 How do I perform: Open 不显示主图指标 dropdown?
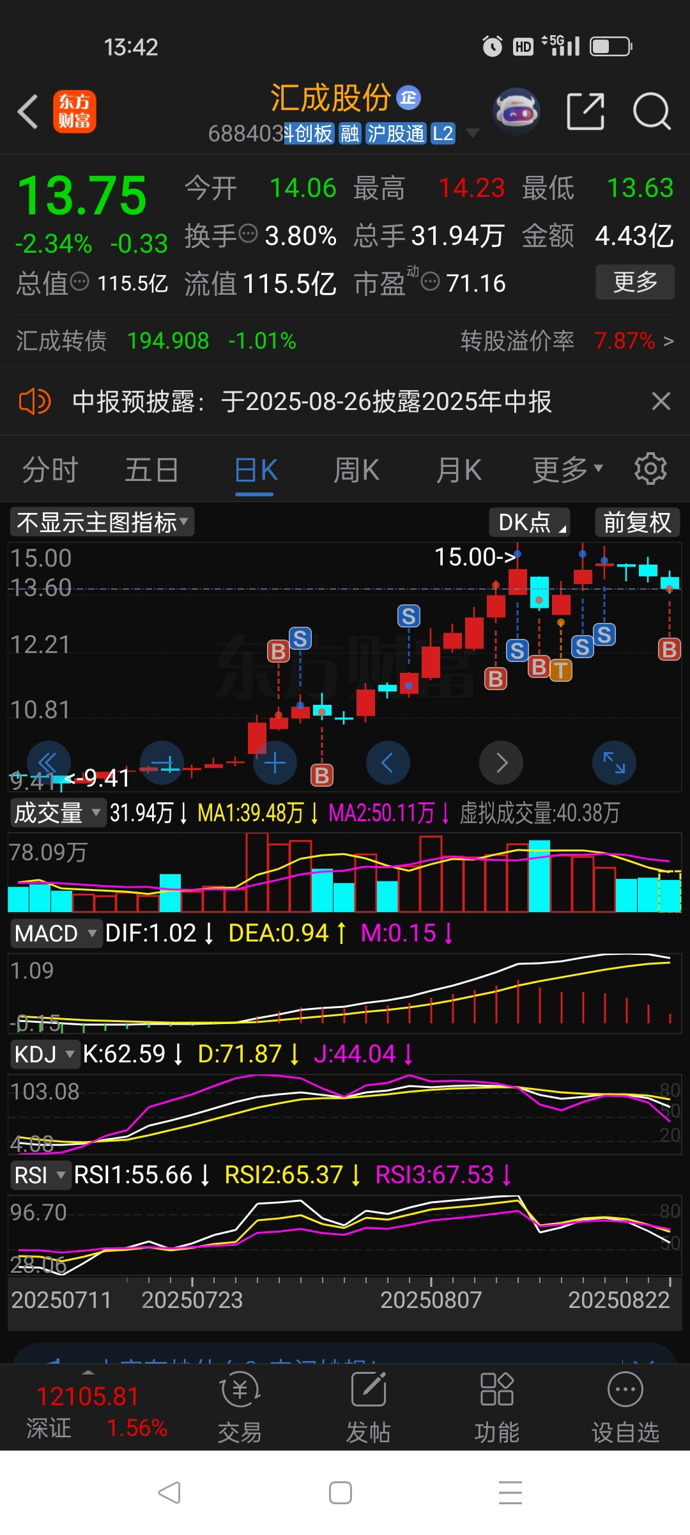tap(102, 523)
